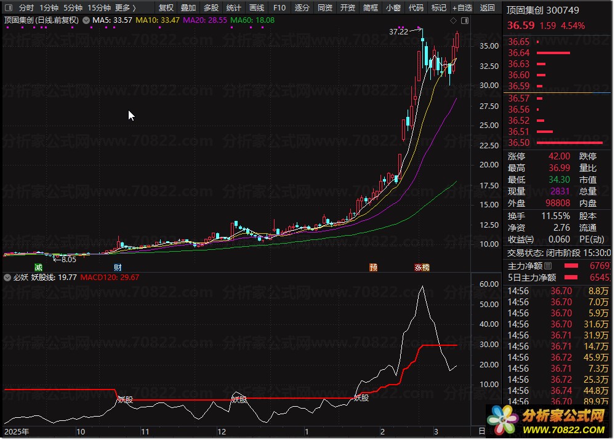615x440 pixels.
Task: Select tick row 14:56 with 31.6万
Action: click(x=558, y=324)
